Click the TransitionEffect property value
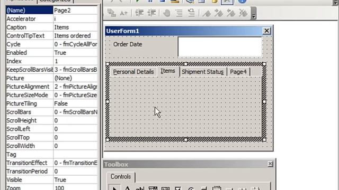 (x=75, y=163)
